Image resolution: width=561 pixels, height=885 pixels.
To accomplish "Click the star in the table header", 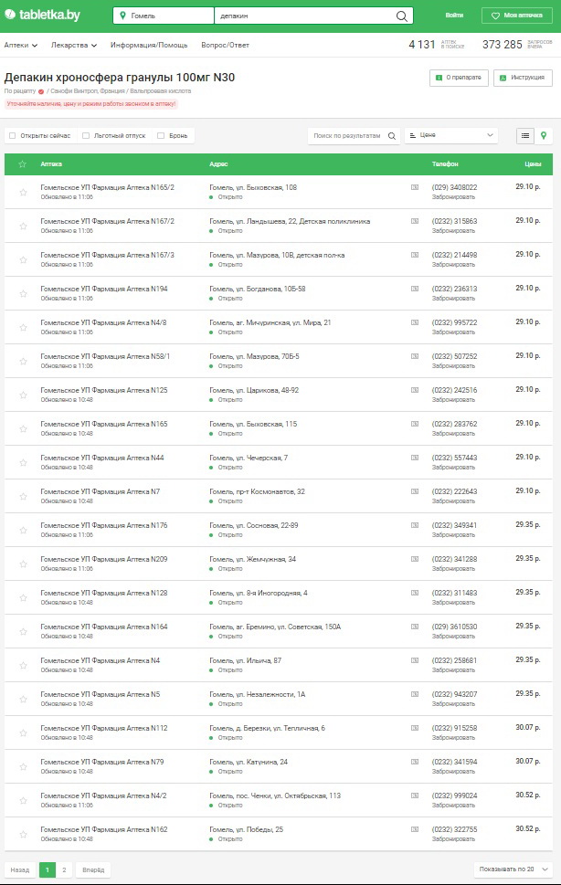I will coord(23,164).
